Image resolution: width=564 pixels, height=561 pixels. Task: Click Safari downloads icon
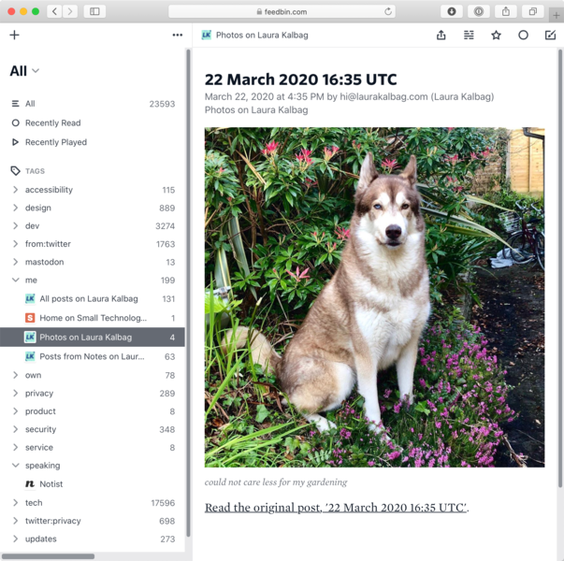click(452, 11)
